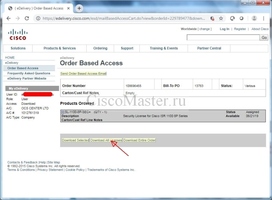
Task: Click the OCS CENTER LTD account name
Action: click(x=35, y=108)
